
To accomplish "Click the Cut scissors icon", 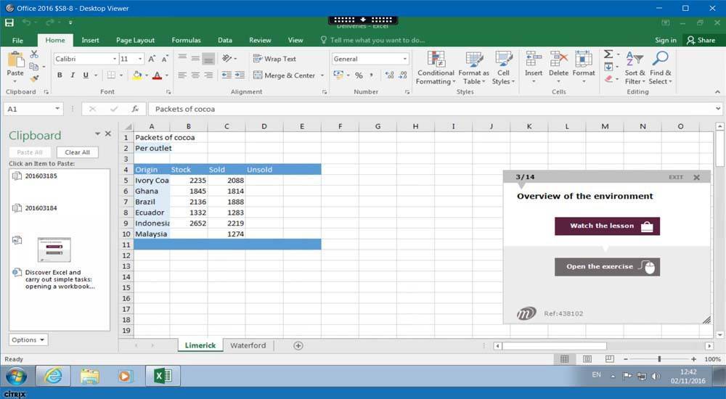I will click(x=34, y=54).
